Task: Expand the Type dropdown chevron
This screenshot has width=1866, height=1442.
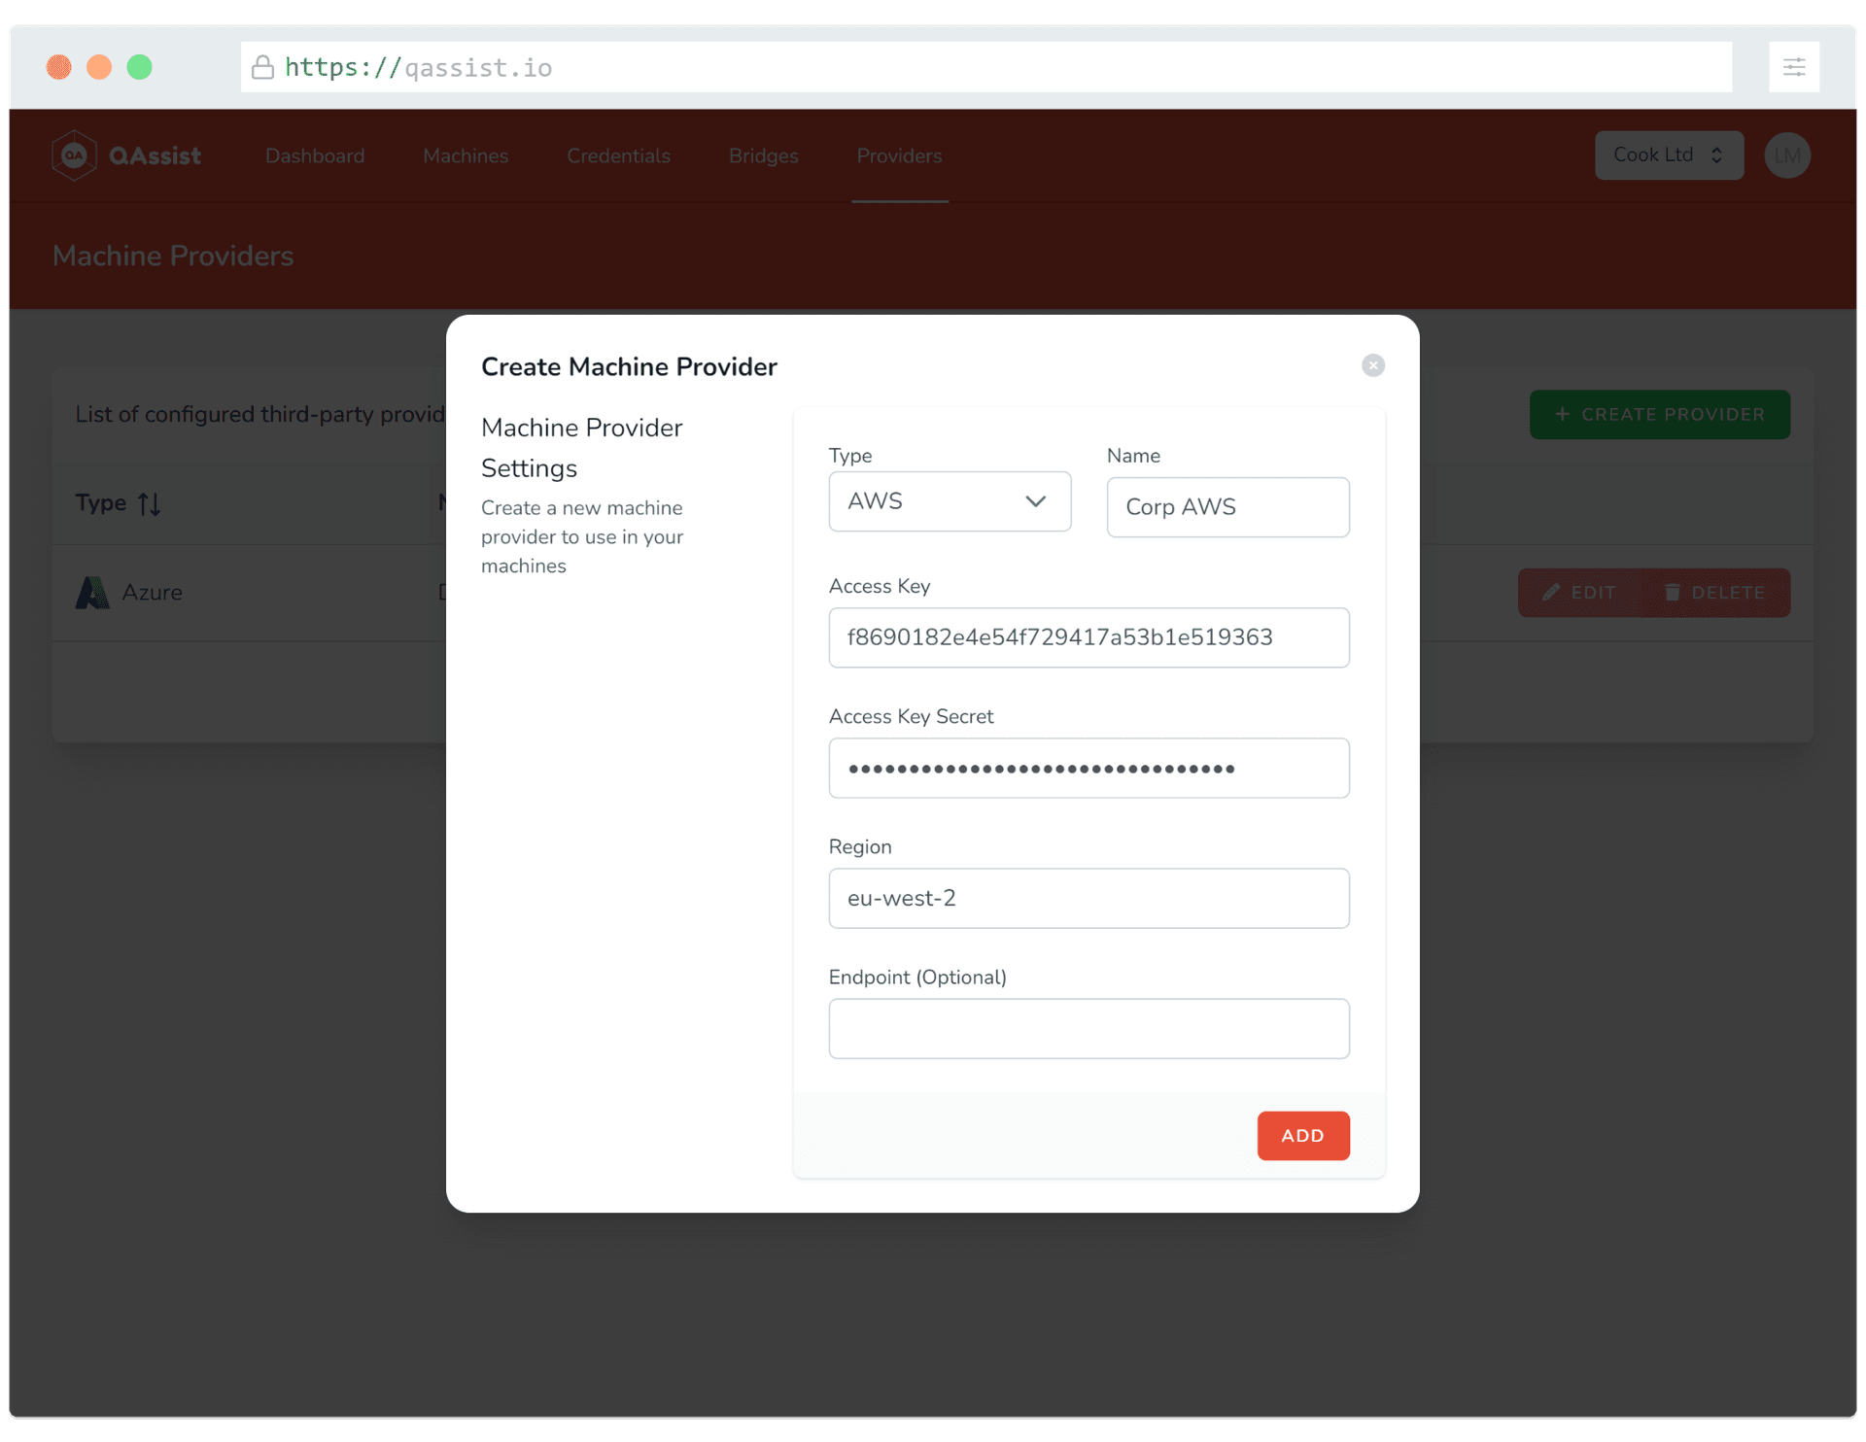Action: pyautogui.click(x=1034, y=501)
